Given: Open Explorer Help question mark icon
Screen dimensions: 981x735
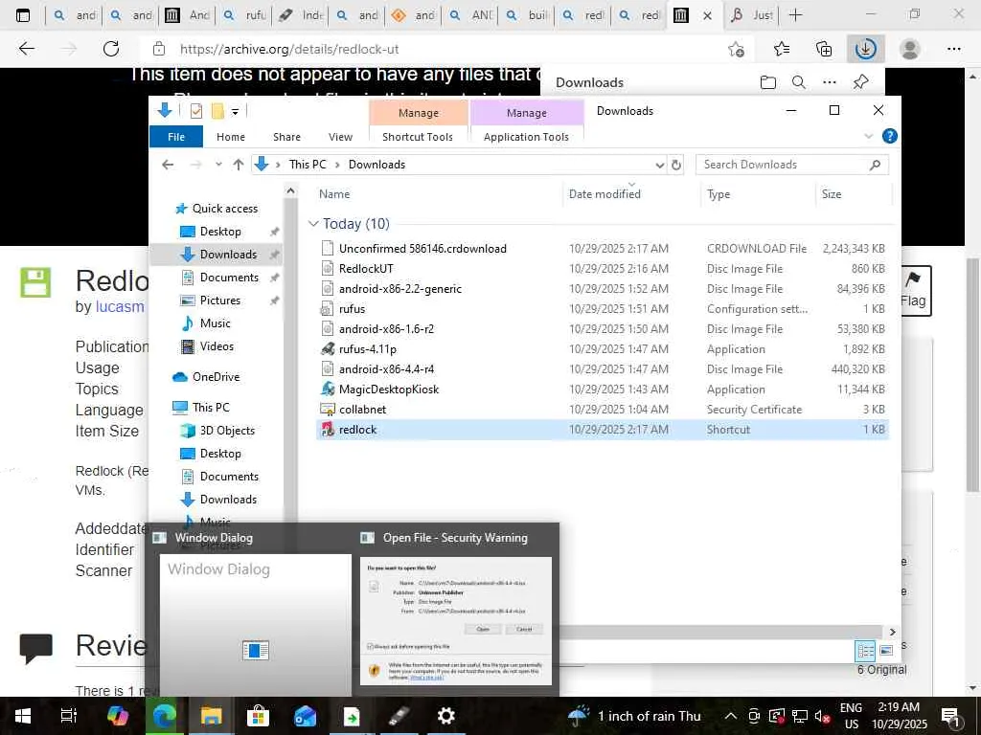Looking at the screenshot, I should [890, 136].
